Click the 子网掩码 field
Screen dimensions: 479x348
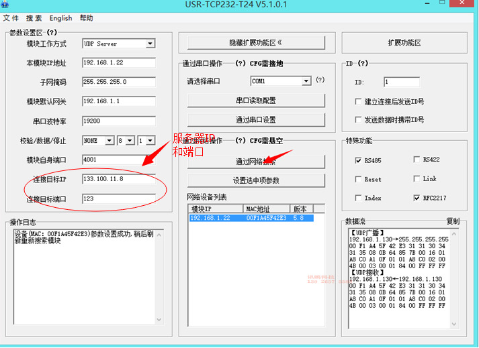[x=119, y=82]
